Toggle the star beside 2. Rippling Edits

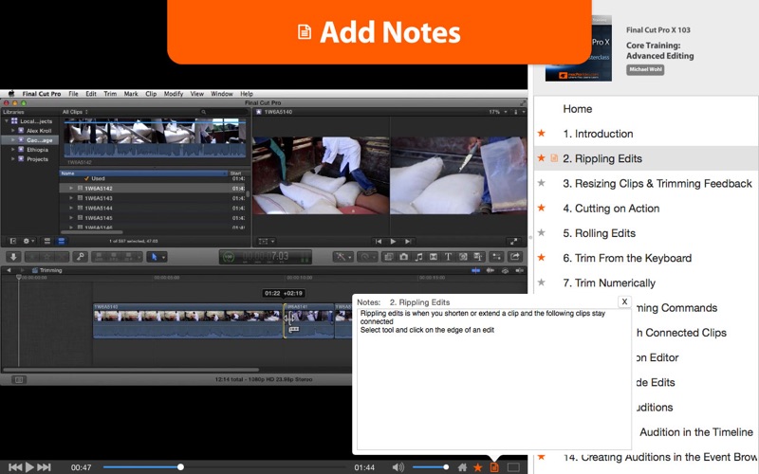541,157
